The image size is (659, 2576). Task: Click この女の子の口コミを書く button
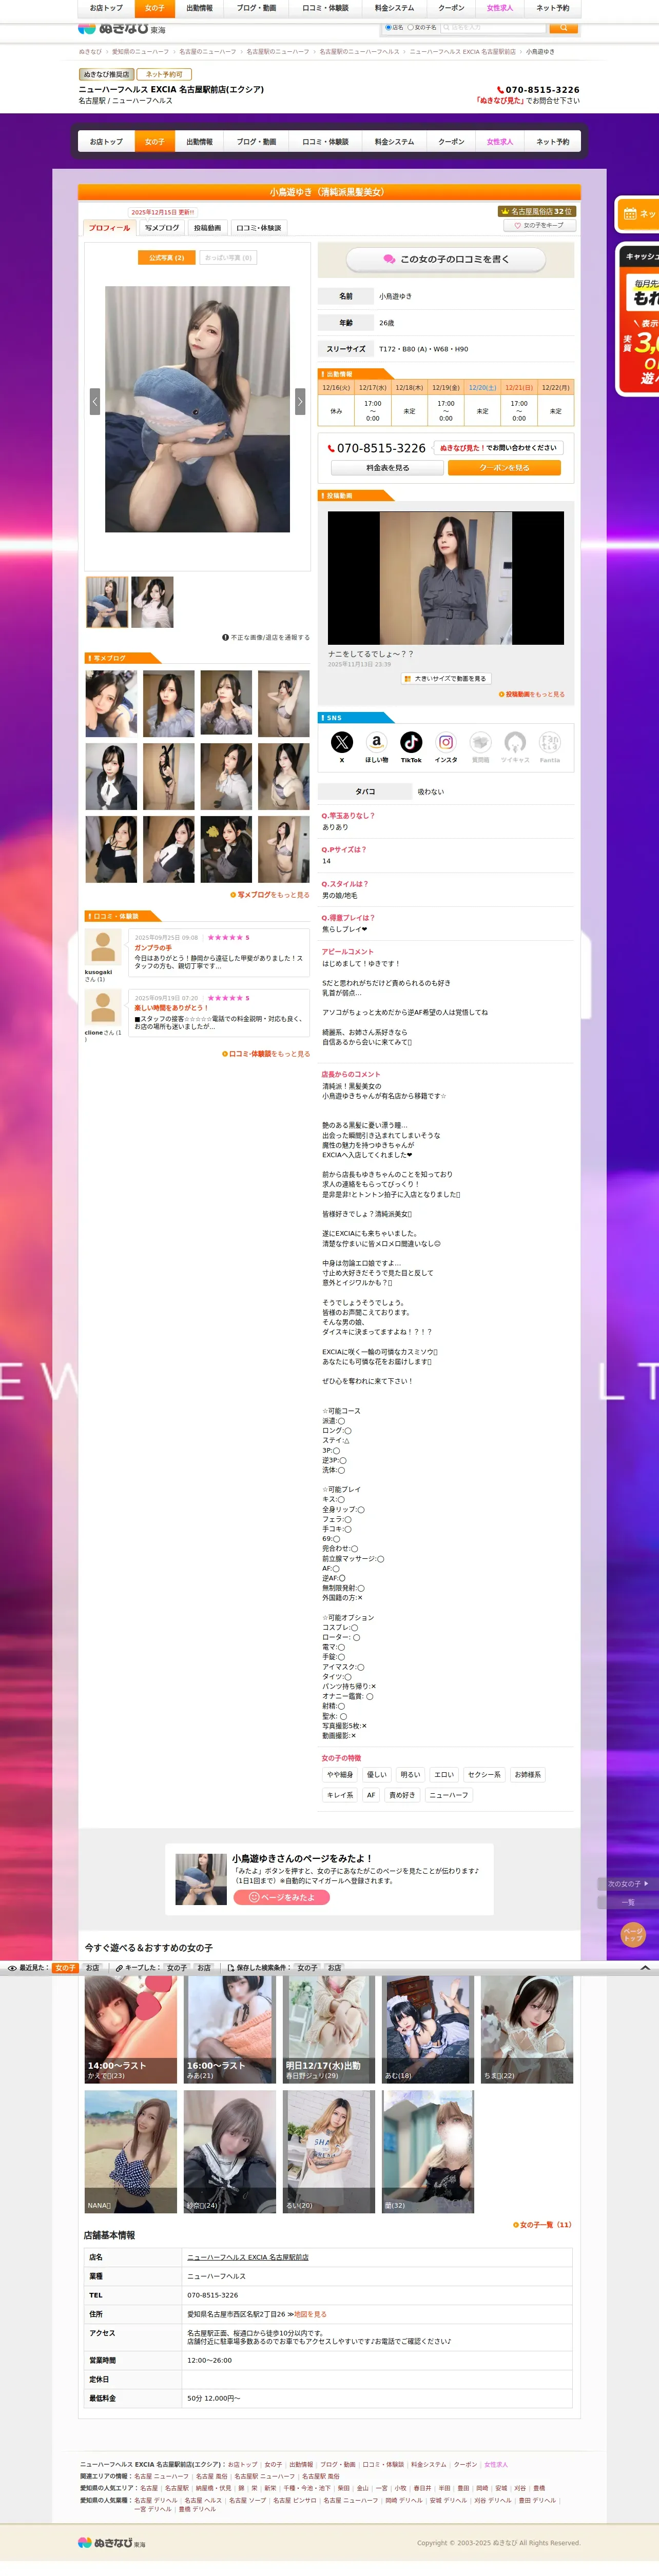click(x=446, y=259)
